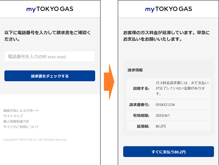Image resolution: width=219 pixels, height=165 pixels.
Task: Click the overdue amount 80.2円 value
Action: coord(161,126)
